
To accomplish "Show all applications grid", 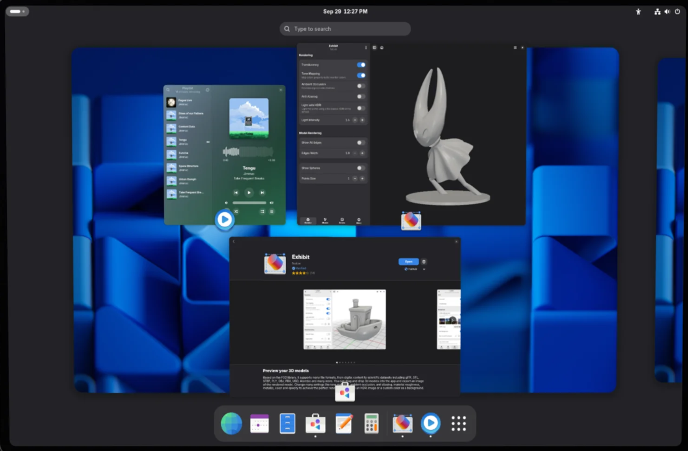I will (458, 423).
